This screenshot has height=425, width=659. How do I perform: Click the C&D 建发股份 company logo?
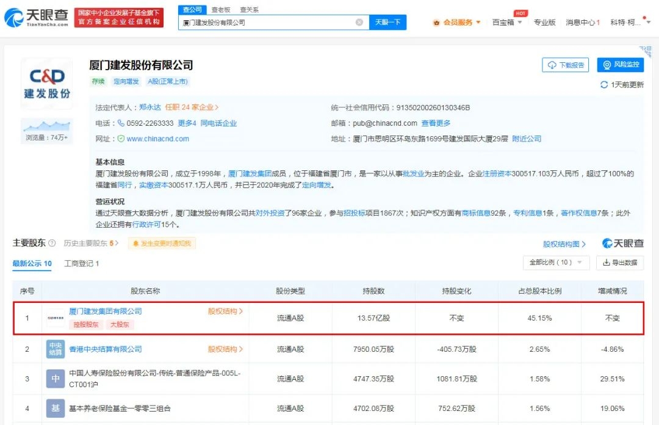[x=46, y=84]
